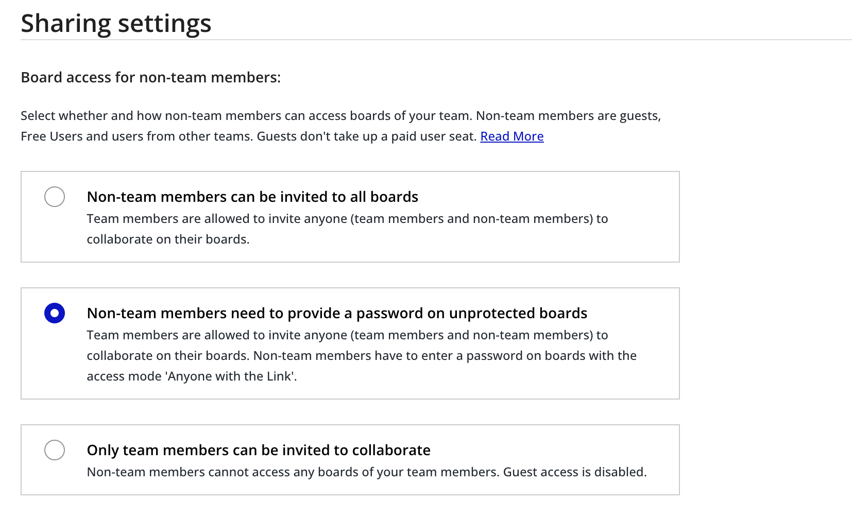
Task: Click the Sharing settings page heading
Action: click(x=116, y=24)
